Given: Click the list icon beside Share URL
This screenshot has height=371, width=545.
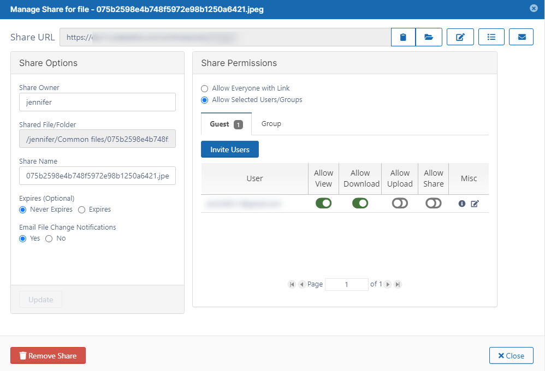Looking at the screenshot, I should [x=491, y=37].
